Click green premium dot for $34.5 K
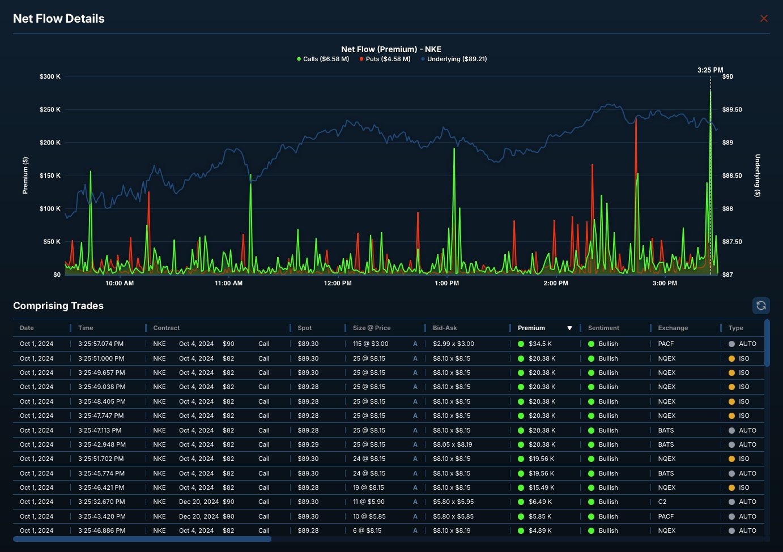Viewport: 783px width, 552px height. pos(521,344)
